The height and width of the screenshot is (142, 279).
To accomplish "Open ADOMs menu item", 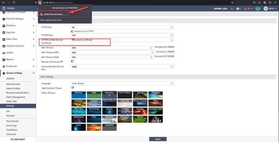I will (10, 79).
